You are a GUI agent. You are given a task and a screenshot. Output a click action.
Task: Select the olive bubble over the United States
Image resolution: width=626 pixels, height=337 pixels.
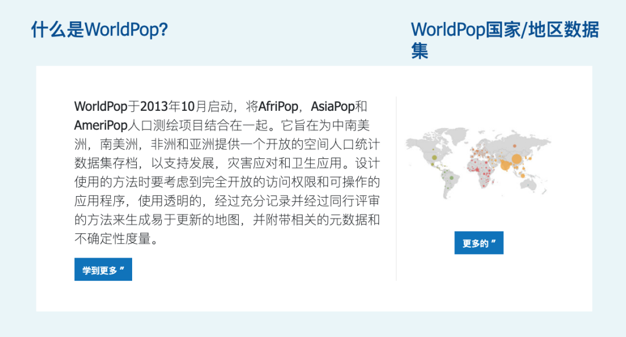[434, 157]
